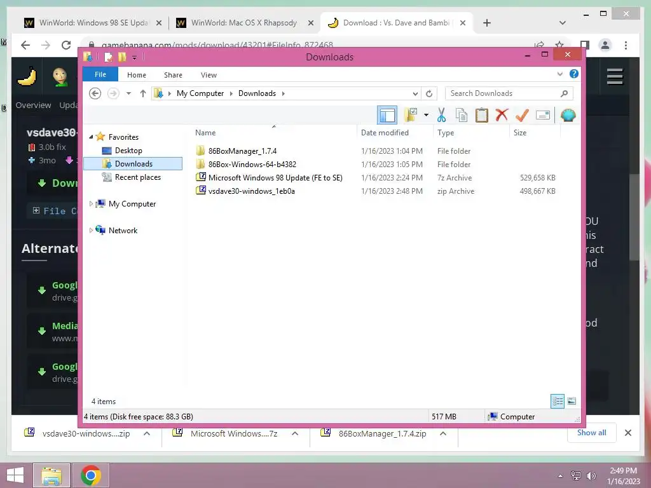Go up one folder level arrow
The image size is (651, 488).
pyautogui.click(x=143, y=93)
